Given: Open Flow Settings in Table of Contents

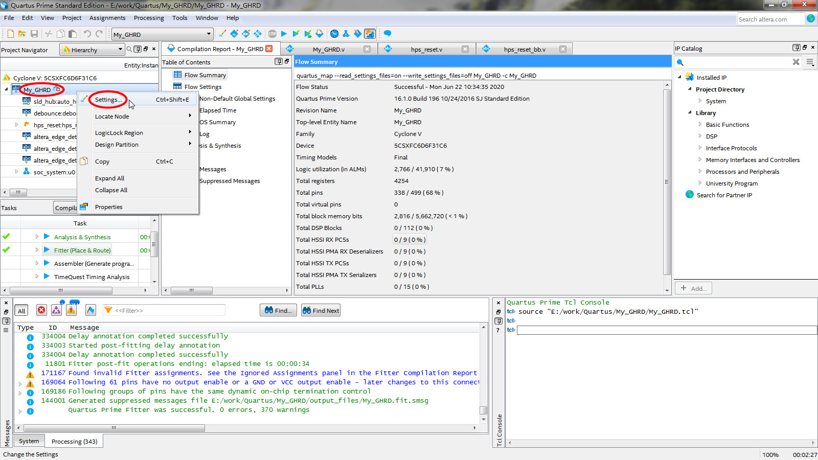Looking at the screenshot, I should 203,87.
